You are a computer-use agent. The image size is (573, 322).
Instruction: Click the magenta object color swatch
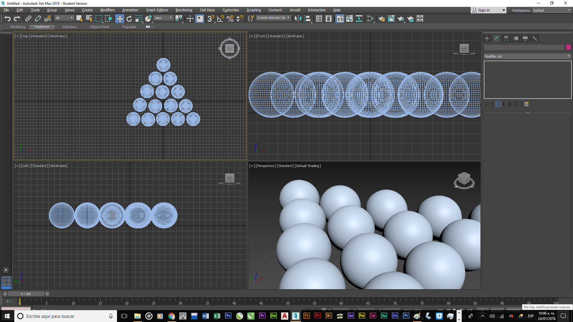click(569, 47)
